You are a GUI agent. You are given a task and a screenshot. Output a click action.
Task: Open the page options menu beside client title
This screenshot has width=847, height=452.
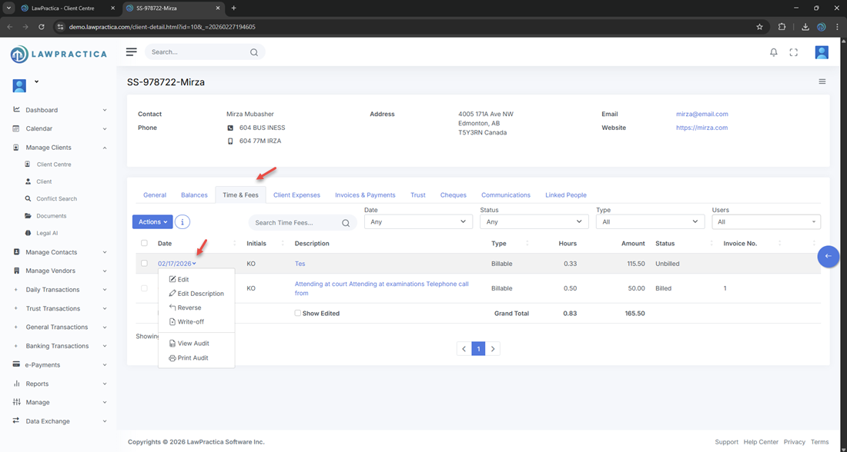point(822,81)
